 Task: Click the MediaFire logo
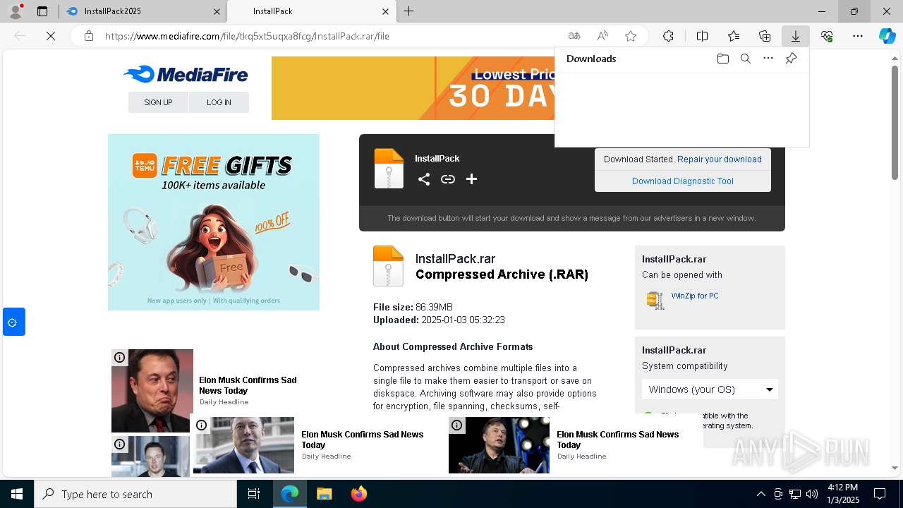(x=186, y=74)
